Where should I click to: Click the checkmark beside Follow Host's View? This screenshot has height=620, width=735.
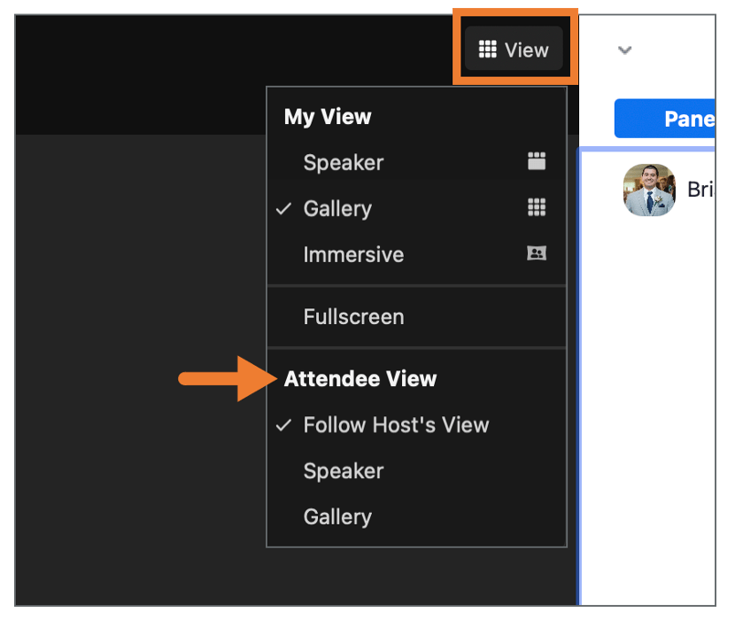pyautogui.click(x=283, y=425)
